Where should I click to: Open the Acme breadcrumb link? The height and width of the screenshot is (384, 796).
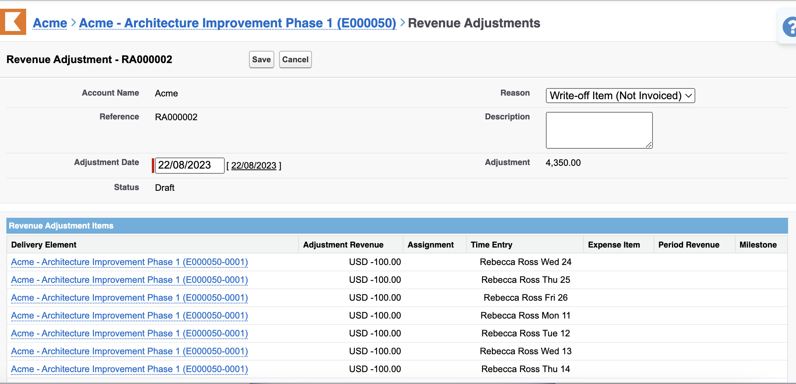pos(50,23)
